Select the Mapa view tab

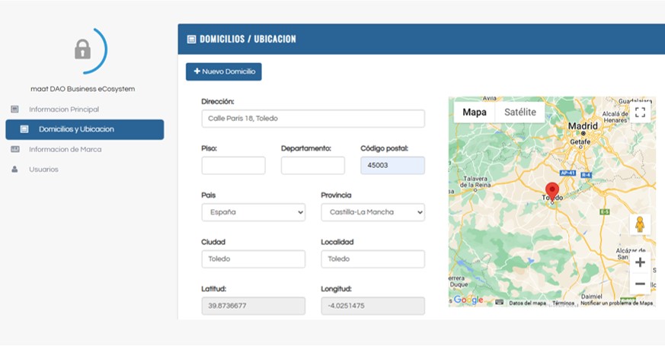pos(474,113)
